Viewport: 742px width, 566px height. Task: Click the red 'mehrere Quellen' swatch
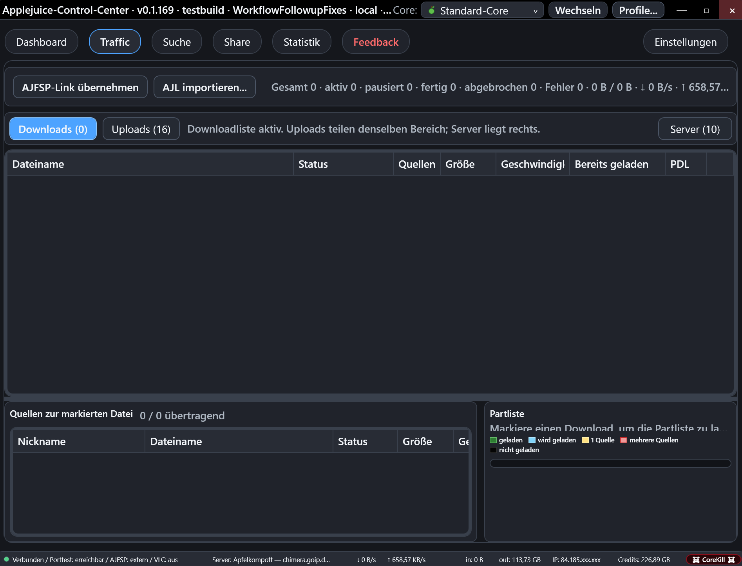624,440
